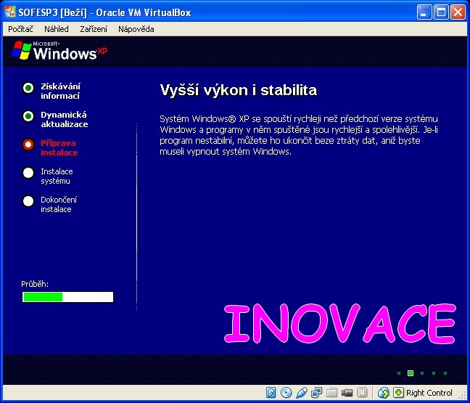Click the paragraph starting Systém Windows® XP

(x=299, y=135)
